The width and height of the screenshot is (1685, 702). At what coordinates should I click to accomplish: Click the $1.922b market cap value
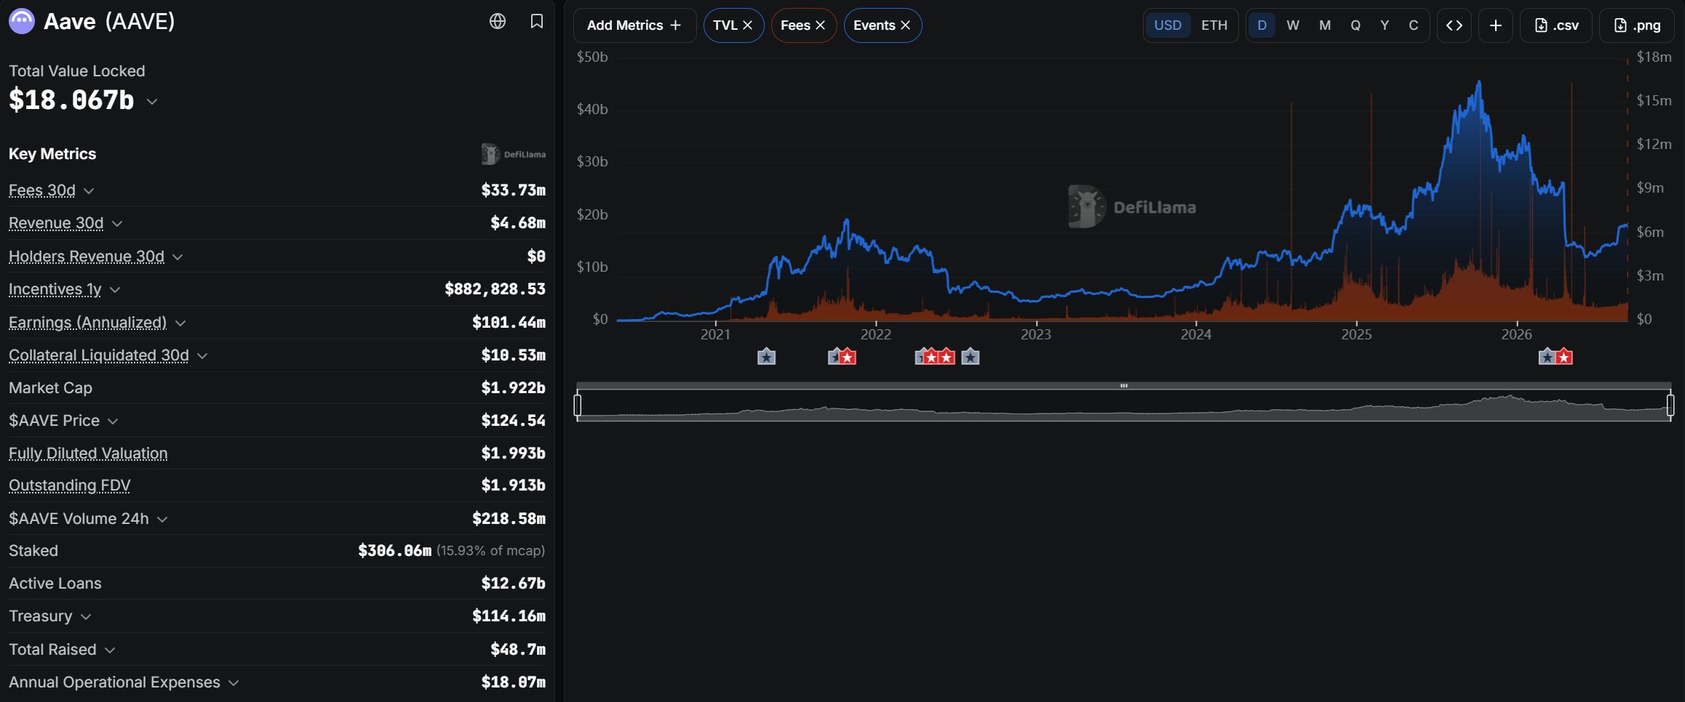pos(513,388)
